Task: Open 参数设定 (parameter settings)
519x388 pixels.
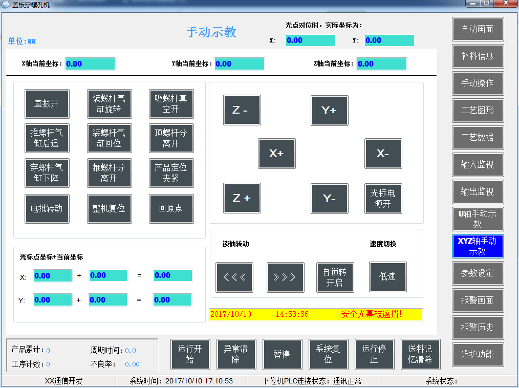Action: pos(478,273)
